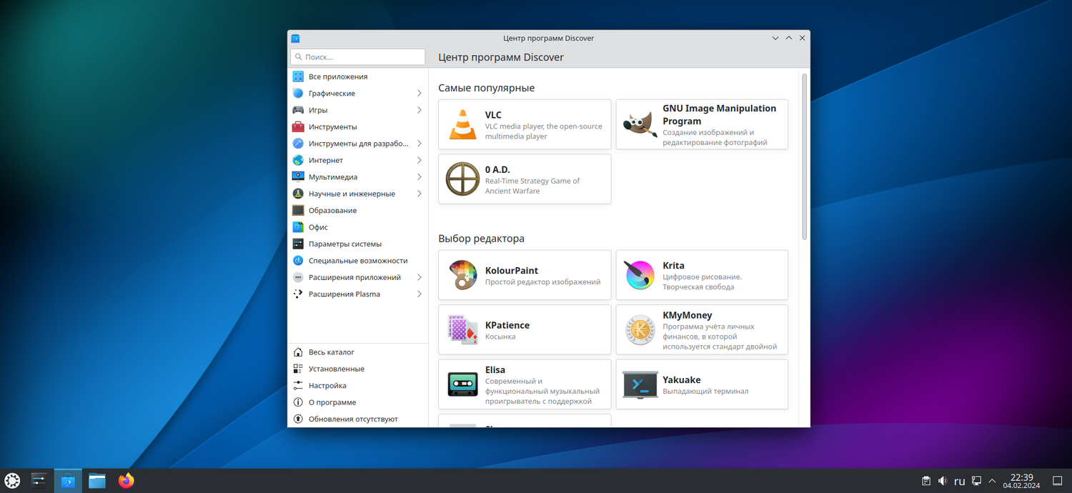1072x493 pixels.
Task: Click Инструменты для разработки icon
Action: (x=298, y=144)
